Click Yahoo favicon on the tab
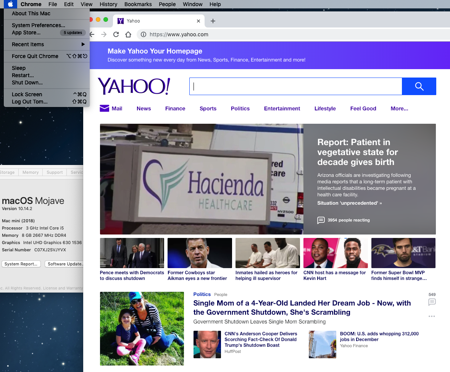This screenshot has height=372, width=450. click(121, 21)
